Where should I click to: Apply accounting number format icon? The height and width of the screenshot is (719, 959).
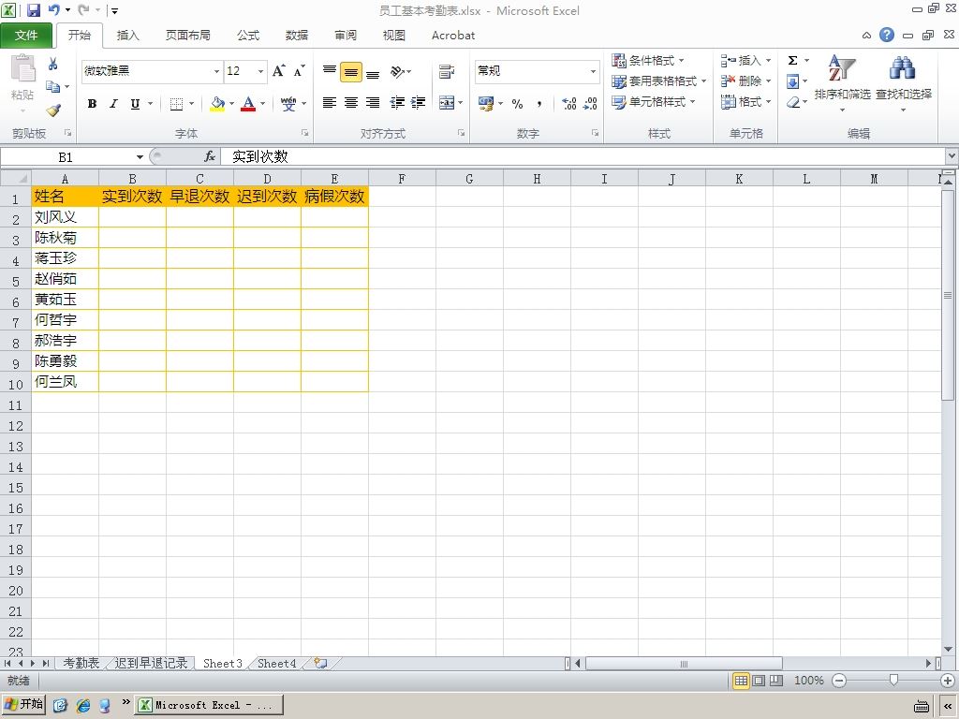point(486,103)
